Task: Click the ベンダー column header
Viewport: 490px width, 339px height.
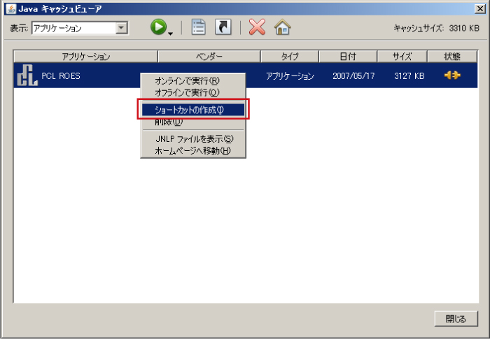Action: click(209, 57)
